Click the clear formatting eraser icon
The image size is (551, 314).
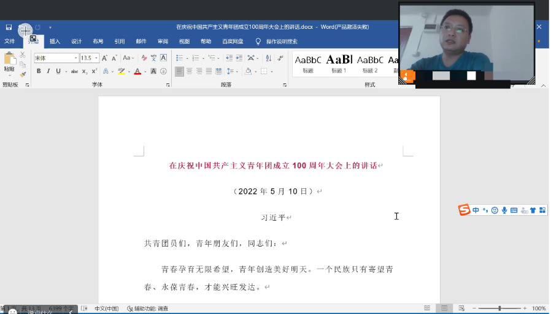(144, 58)
